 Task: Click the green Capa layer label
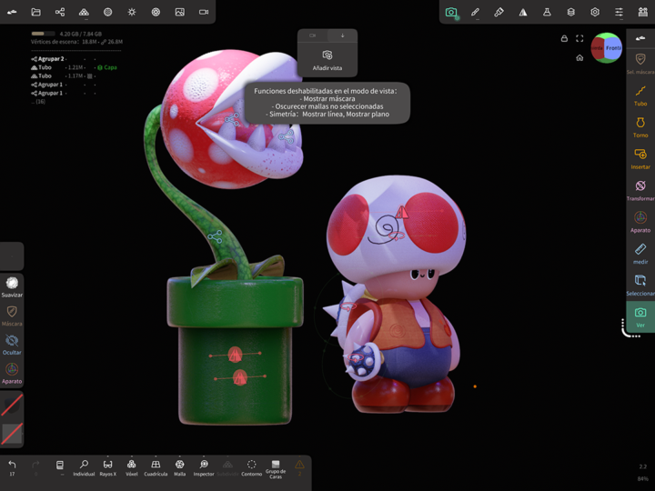click(107, 67)
